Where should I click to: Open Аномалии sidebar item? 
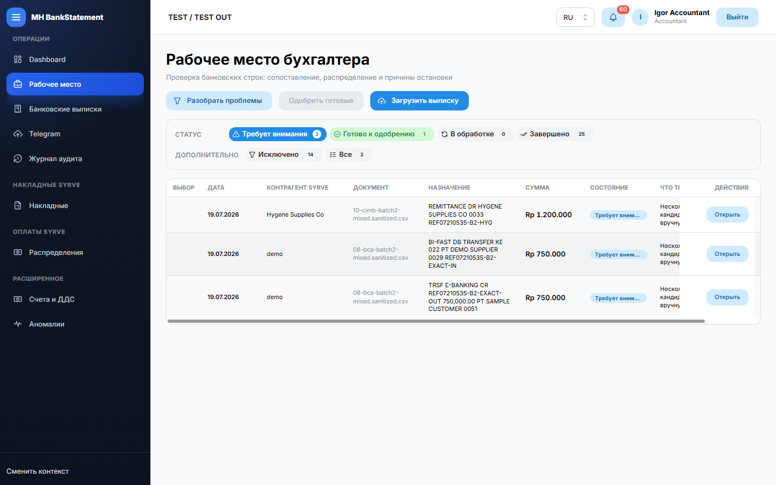[x=75, y=324]
